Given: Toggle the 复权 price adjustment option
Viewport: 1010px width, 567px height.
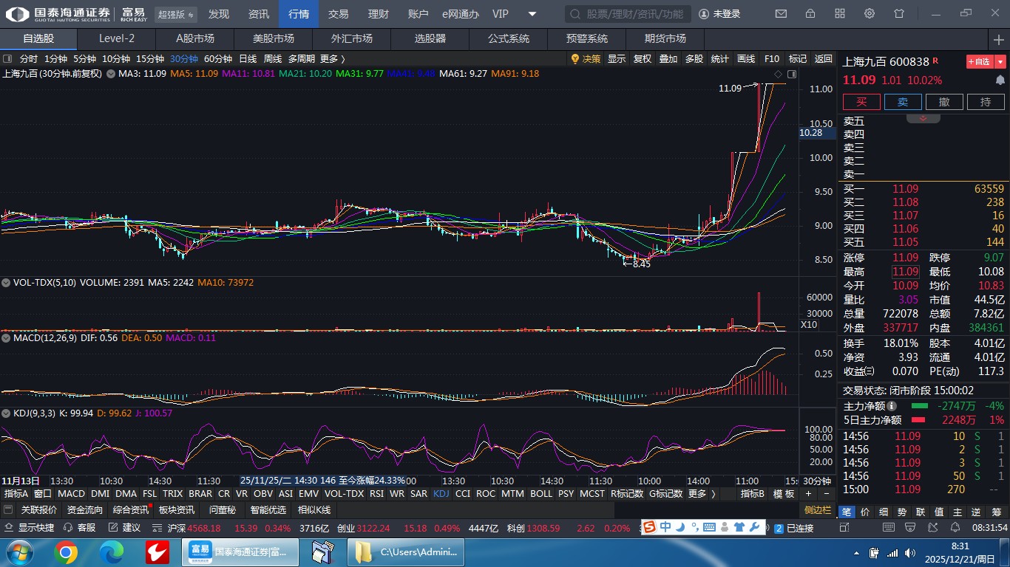Looking at the screenshot, I should tap(643, 59).
